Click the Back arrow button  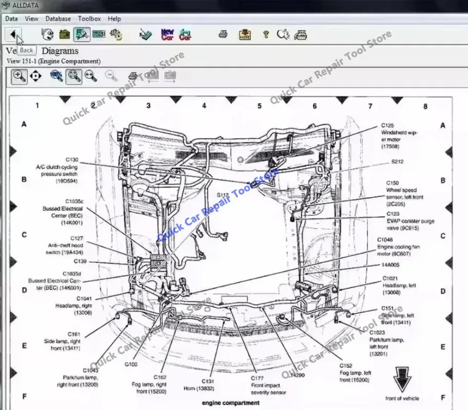point(13,34)
